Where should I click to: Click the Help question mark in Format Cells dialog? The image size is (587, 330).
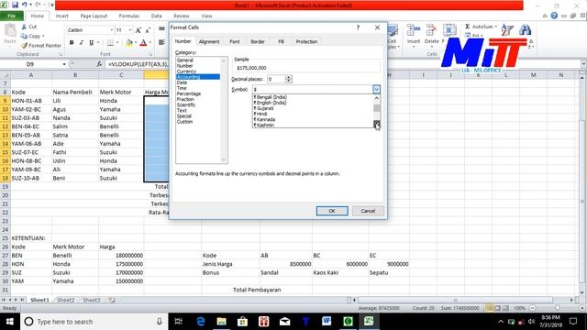(x=358, y=27)
